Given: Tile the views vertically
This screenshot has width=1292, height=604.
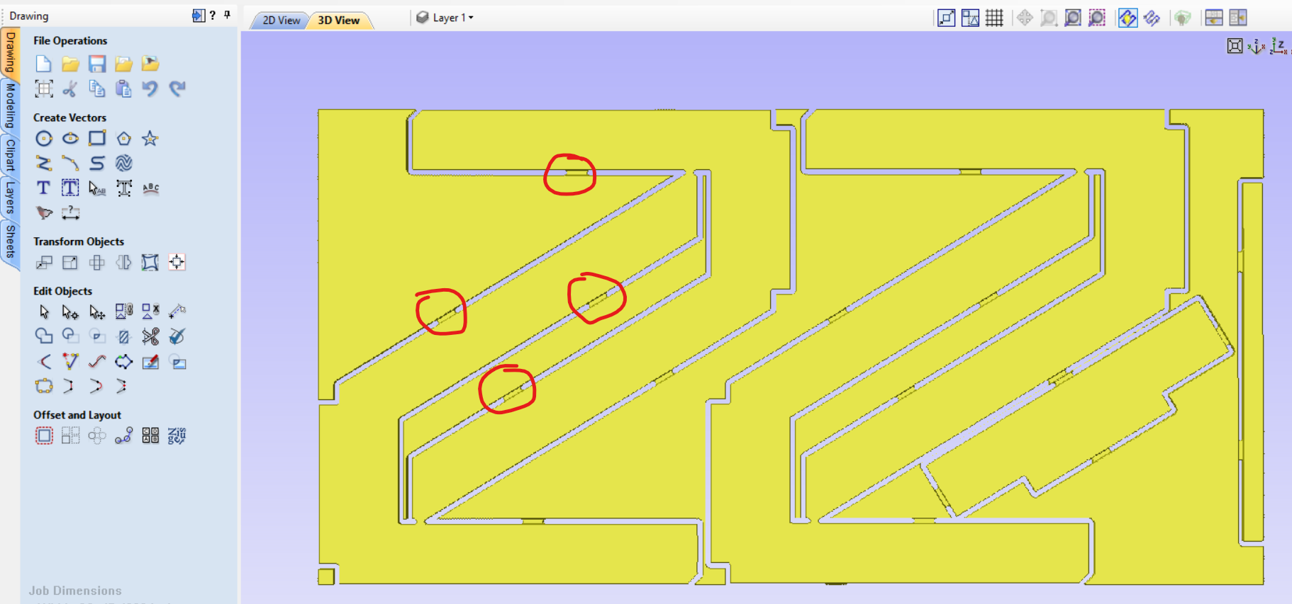Looking at the screenshot, I should click(x=1238, y=18).
